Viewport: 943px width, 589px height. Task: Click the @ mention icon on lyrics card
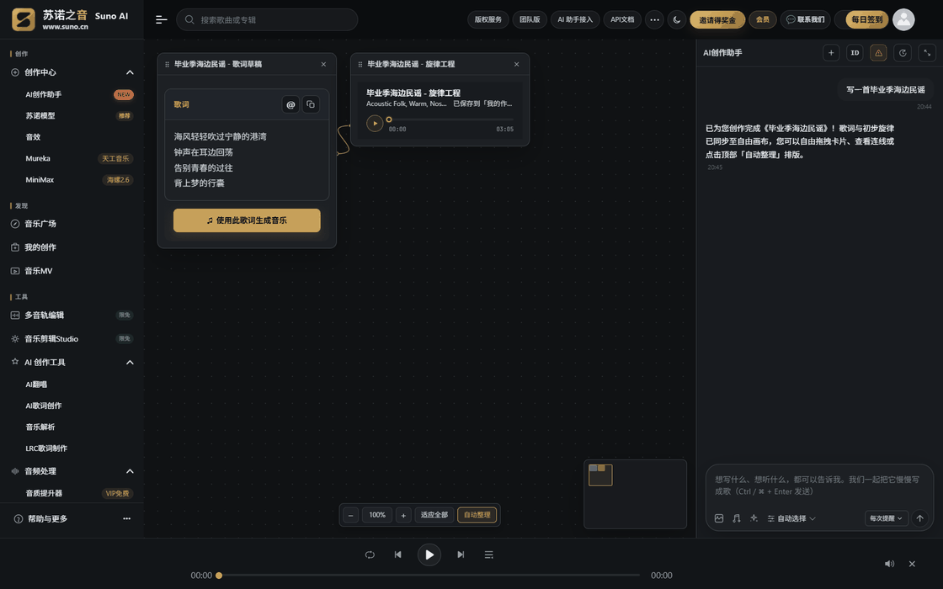tap(290, 104)
